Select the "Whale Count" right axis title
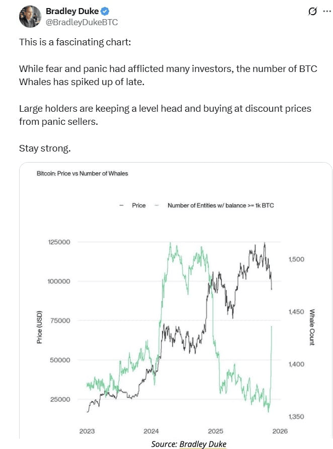Viewport: 333px width, 449px height. tap(312, 327)
